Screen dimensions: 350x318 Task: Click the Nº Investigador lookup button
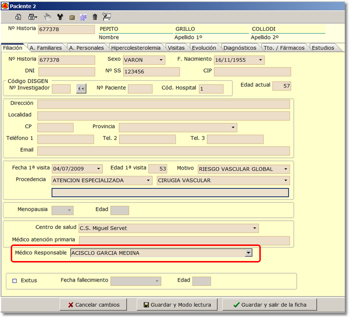81,89
